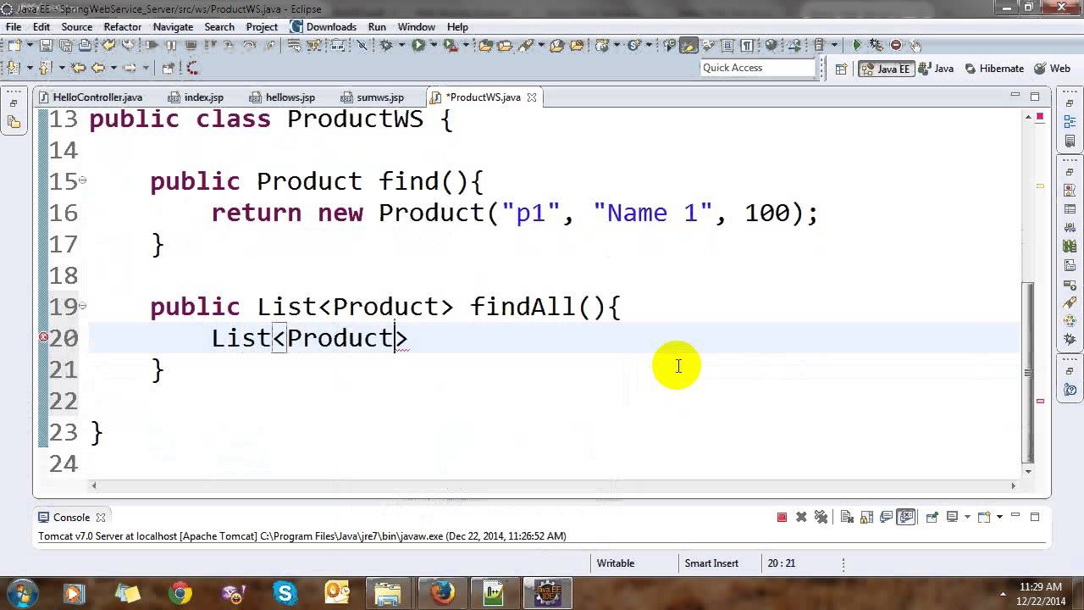Switch to the hellows.jsp tab

283,97
